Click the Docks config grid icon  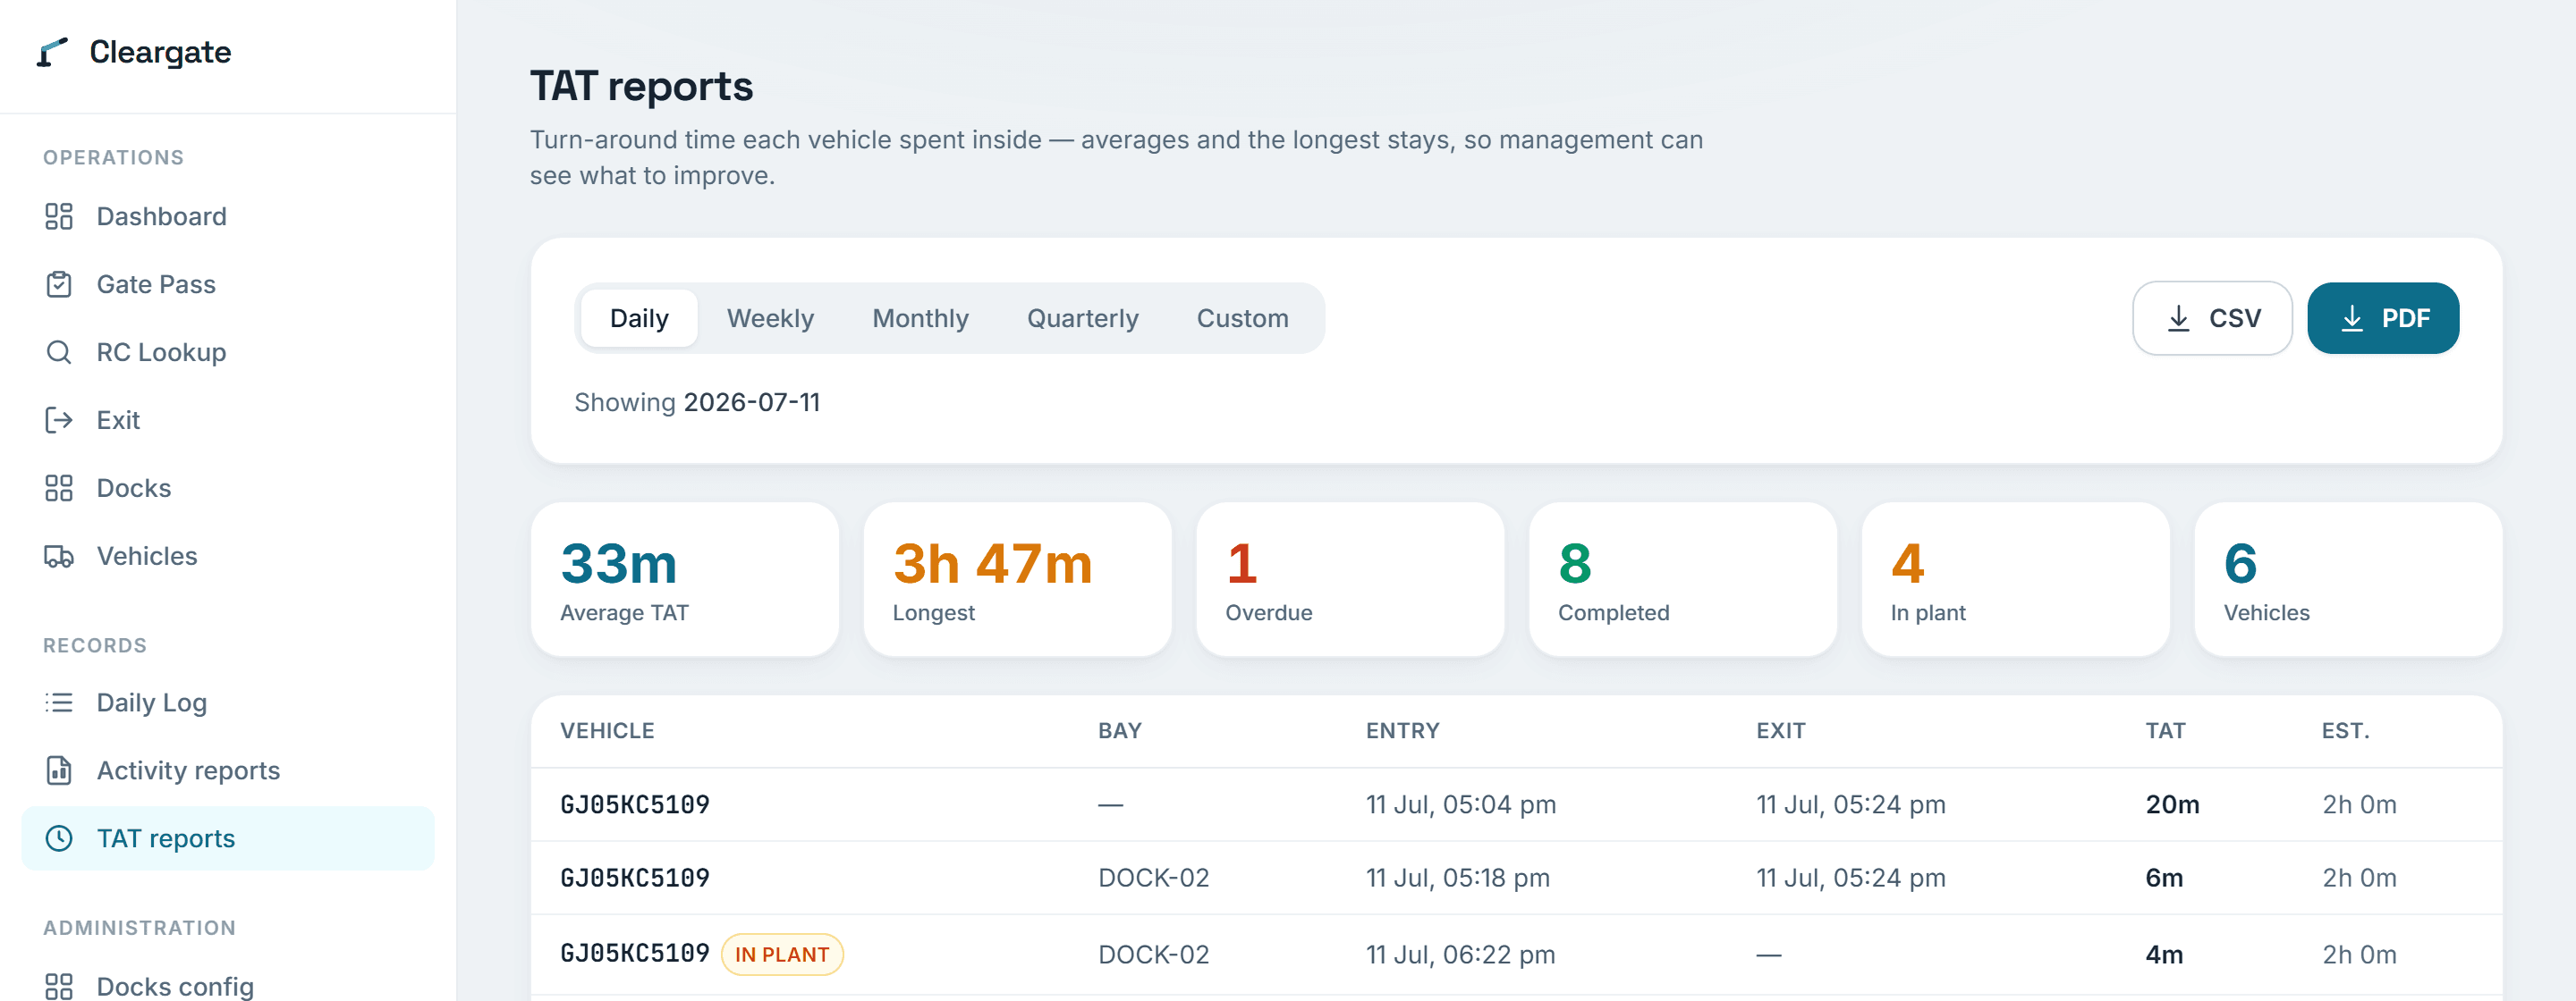[x=59, y=987]
